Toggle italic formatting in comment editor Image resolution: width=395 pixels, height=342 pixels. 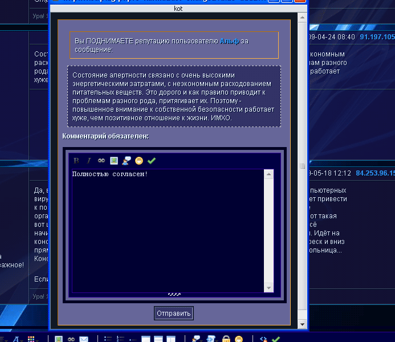click(x=88, y=161)
